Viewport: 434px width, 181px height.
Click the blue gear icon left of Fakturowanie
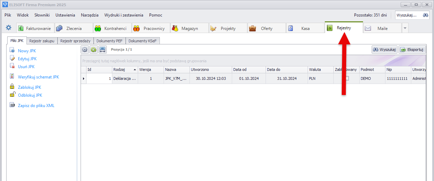9,28
